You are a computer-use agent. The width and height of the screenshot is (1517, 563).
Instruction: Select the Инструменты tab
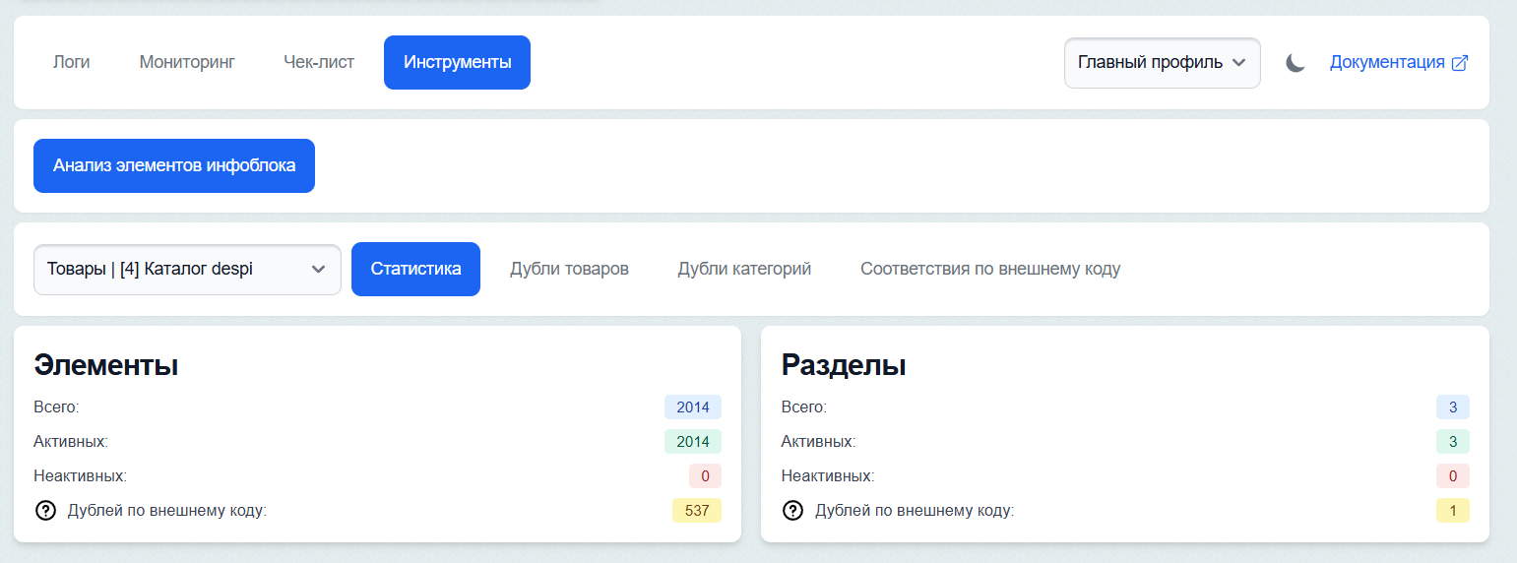[457, 63]
